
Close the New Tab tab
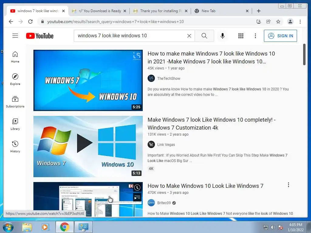[x=247, y=11]
